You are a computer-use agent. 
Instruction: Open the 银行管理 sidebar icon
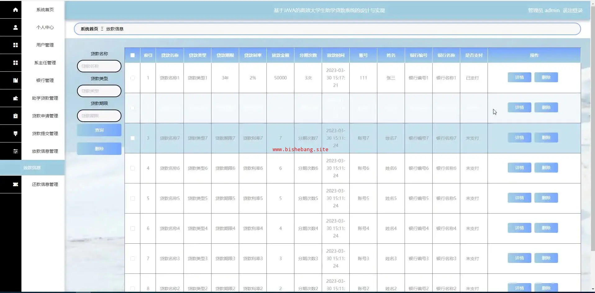coord(15,80)
